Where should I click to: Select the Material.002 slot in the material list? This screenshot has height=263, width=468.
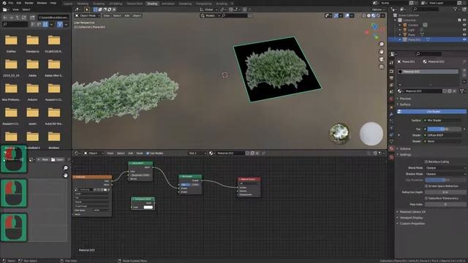(x=429, y=72)
